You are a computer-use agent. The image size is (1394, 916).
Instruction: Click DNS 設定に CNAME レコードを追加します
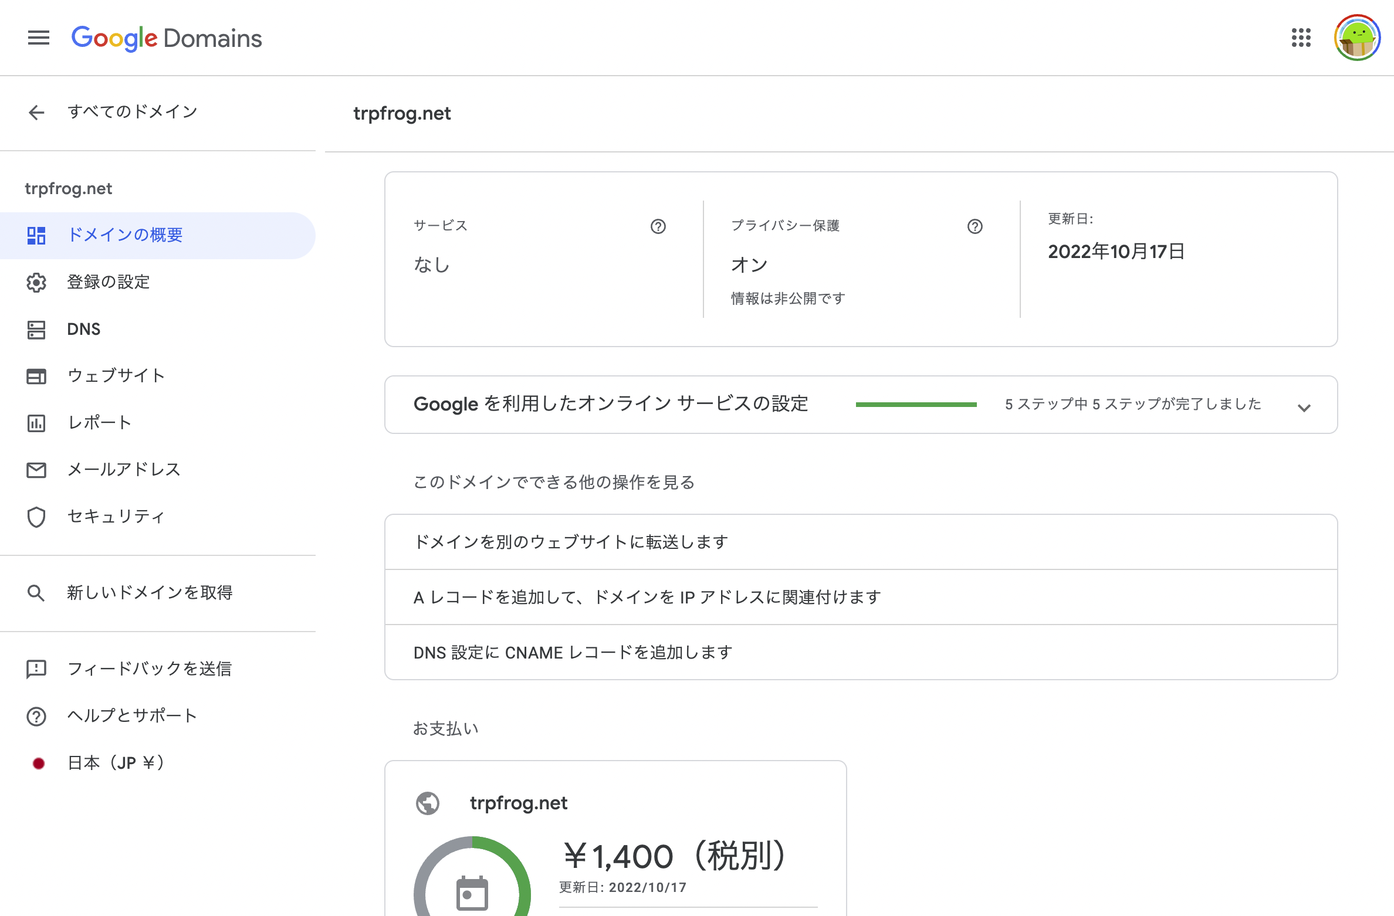point(573,652)
